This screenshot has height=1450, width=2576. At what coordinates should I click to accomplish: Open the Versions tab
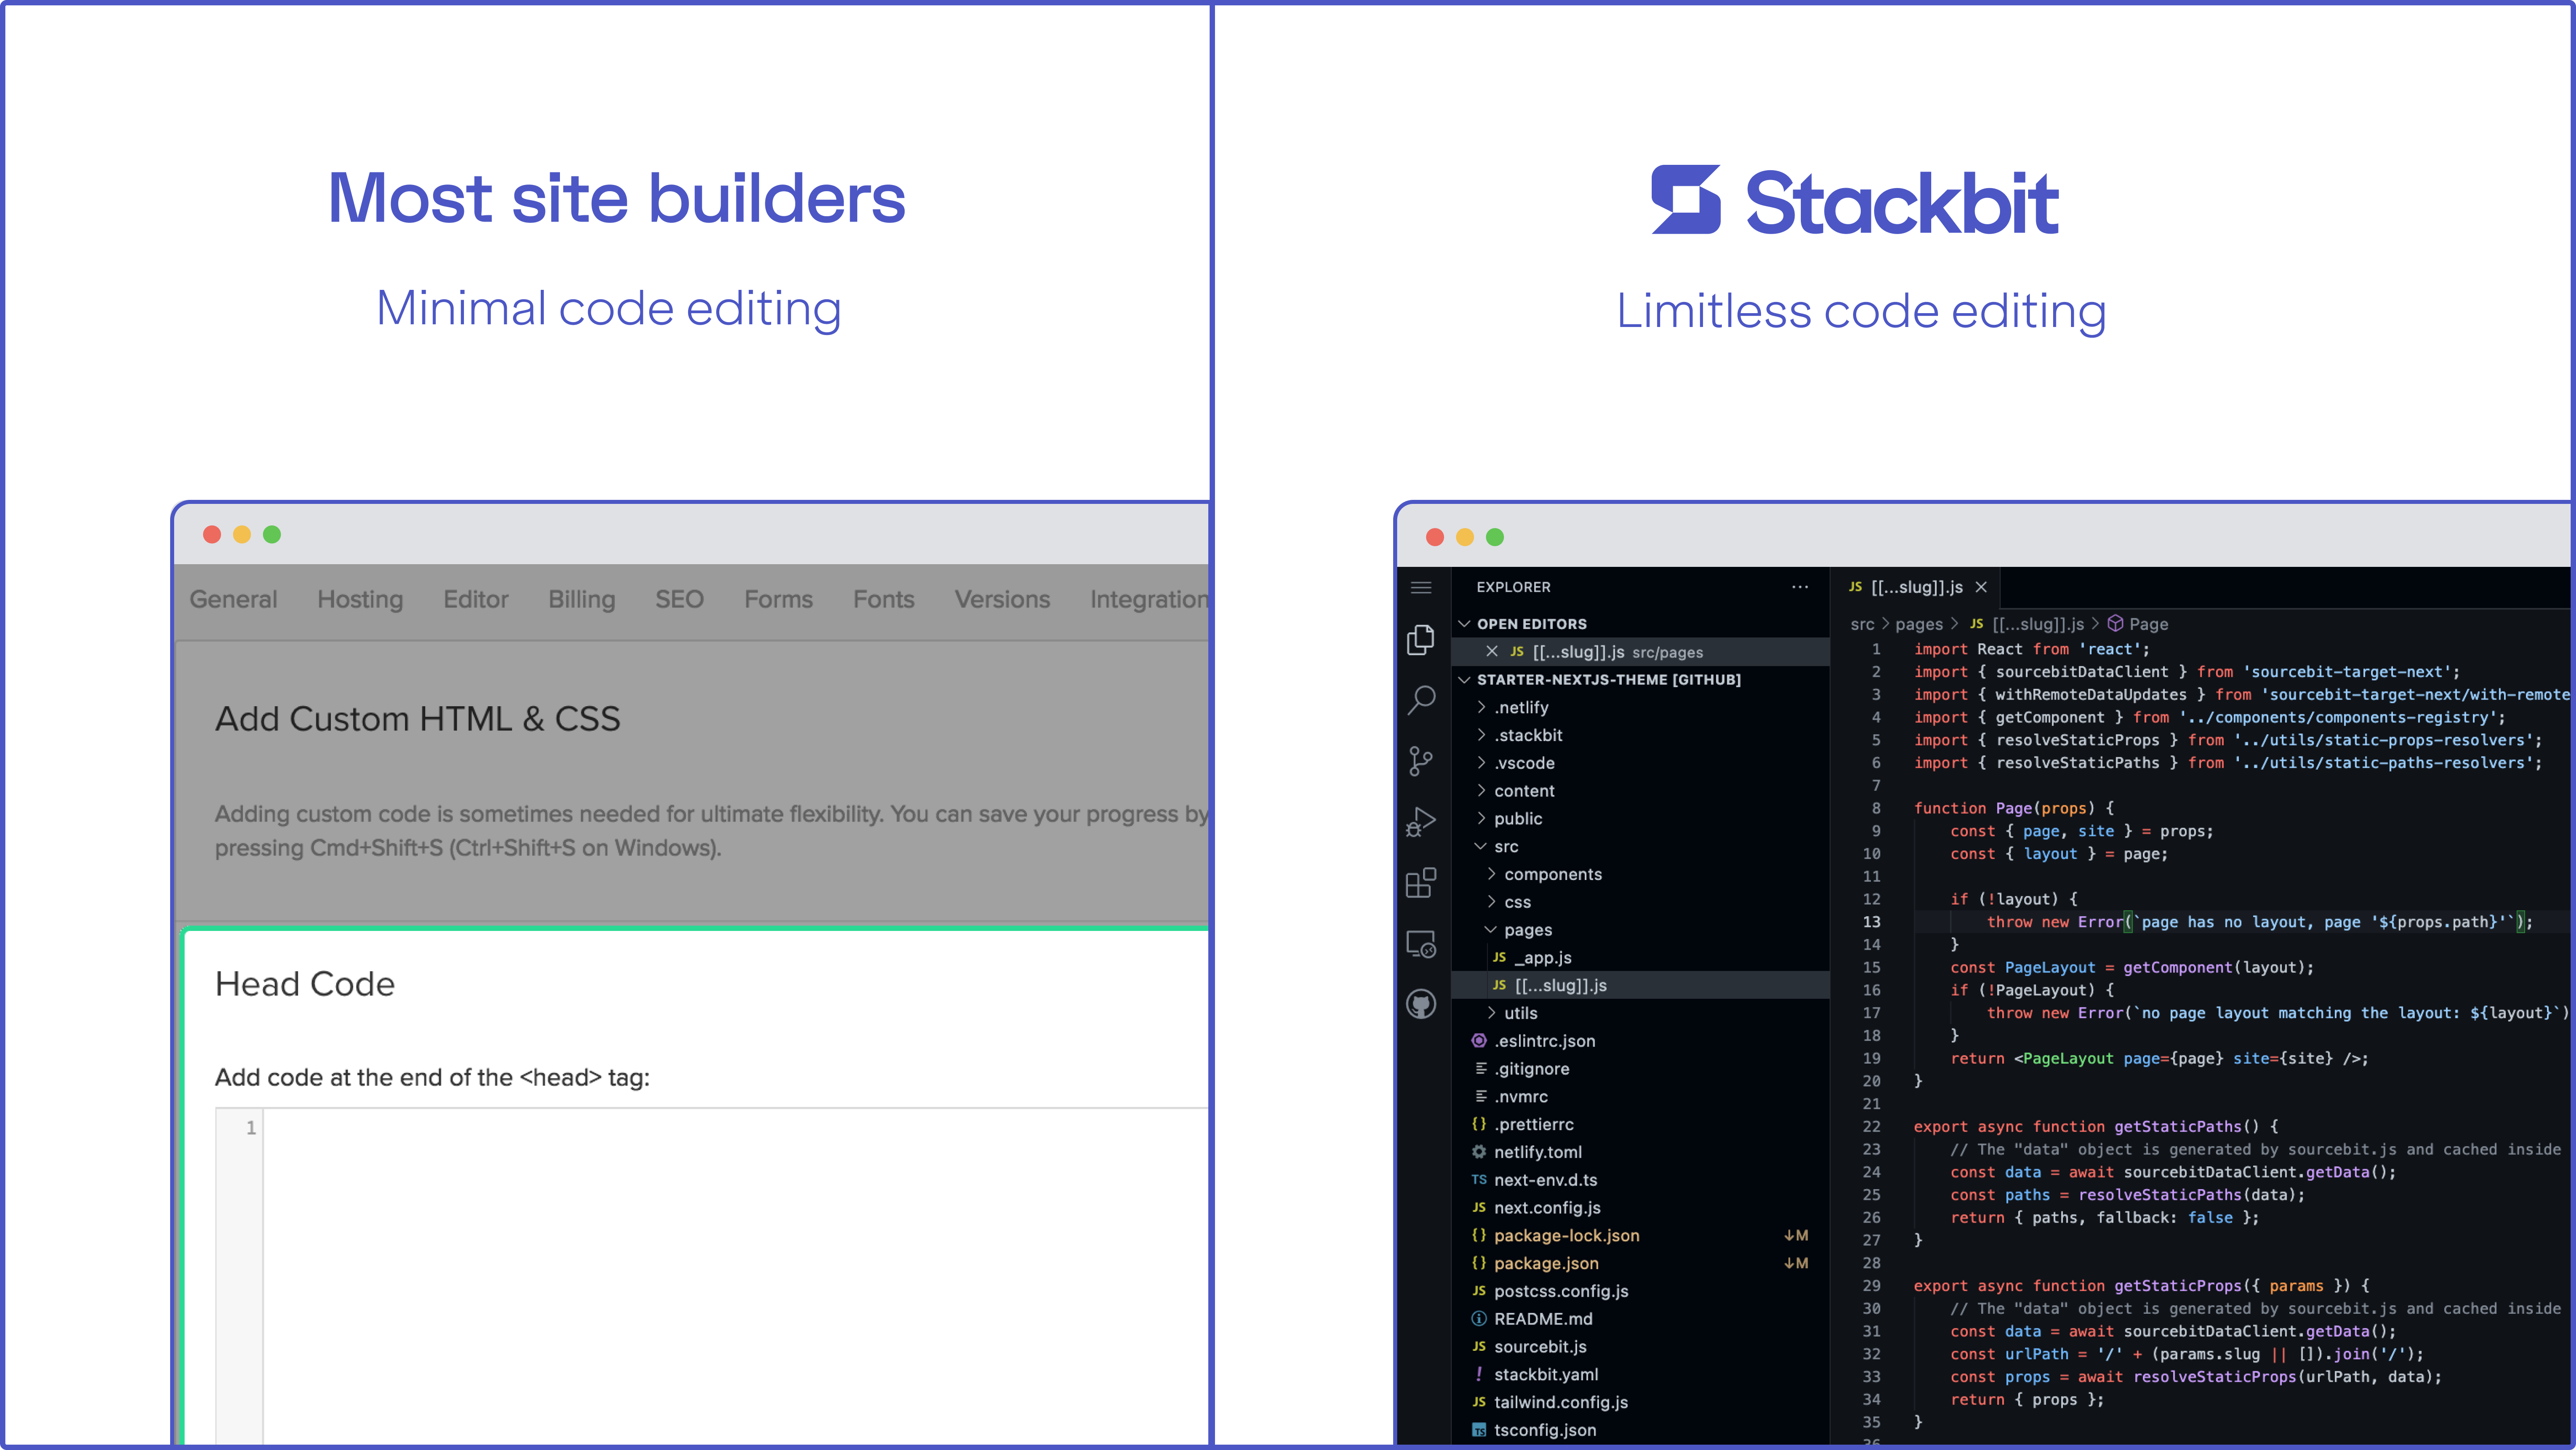pyautogui.click(x=1002, y=599)
